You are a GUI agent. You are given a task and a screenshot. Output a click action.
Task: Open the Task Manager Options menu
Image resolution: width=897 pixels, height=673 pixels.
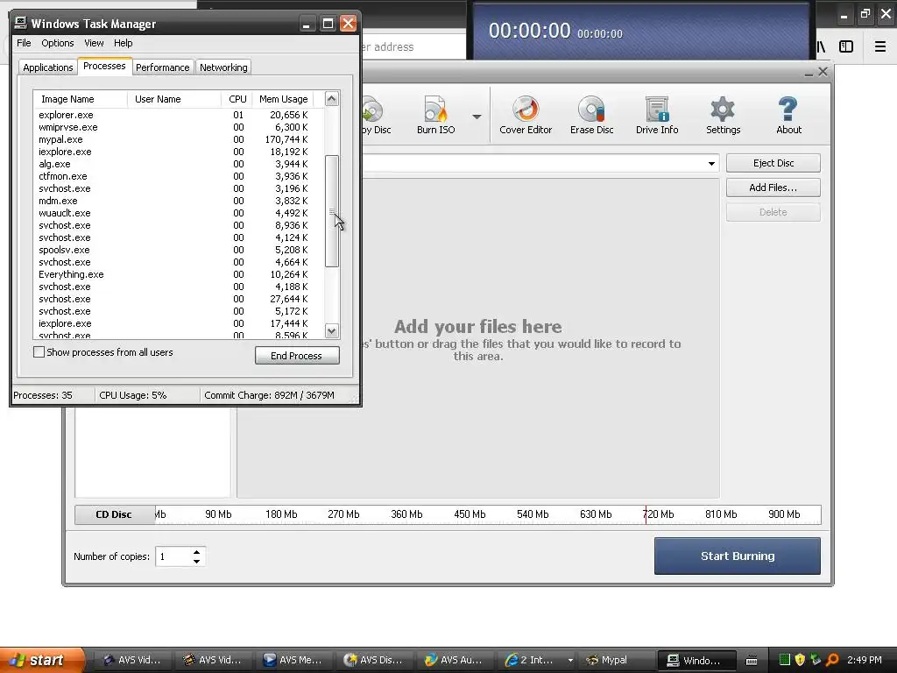click(57, 43)
